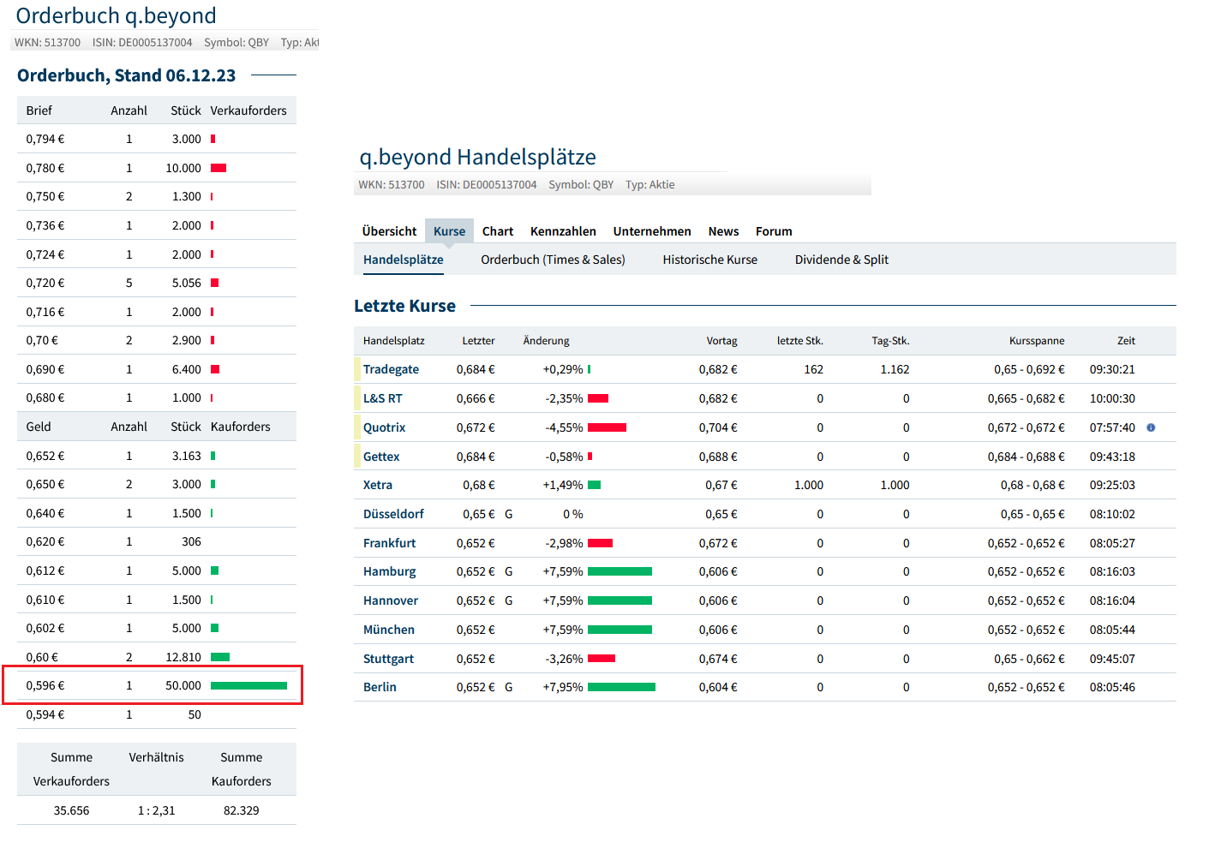Click the 09:30:21 time for Tradegate
This screenshot has height=860, width=1227.
[x=1112, y=369]
